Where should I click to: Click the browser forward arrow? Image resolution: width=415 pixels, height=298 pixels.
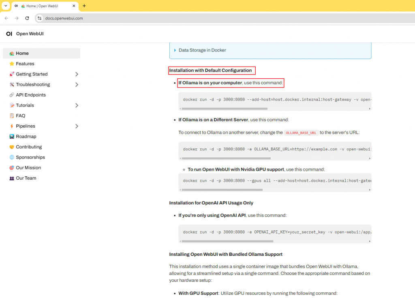(x=17, y=18)
